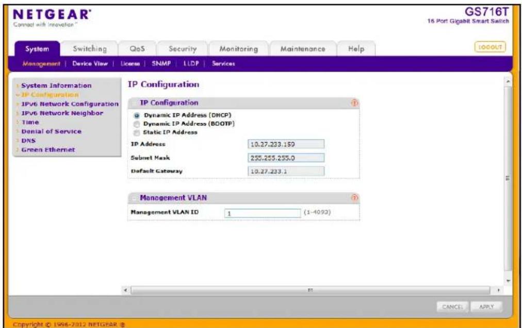Screen dimensions: 522x328
Task: Click the APPLY button
Action: coord(486,307)
